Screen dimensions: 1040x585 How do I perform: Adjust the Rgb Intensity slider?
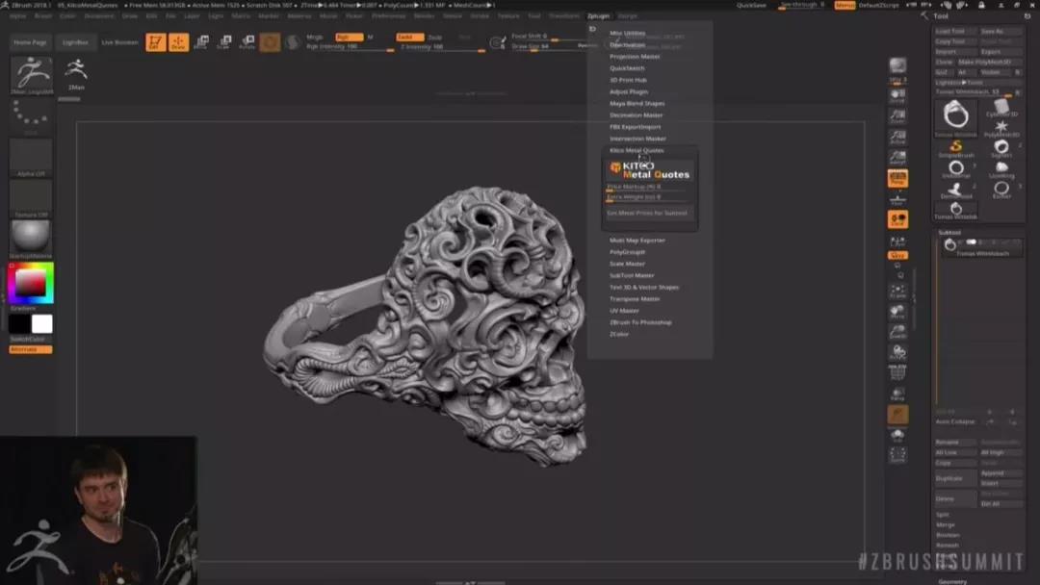[350, 47]
